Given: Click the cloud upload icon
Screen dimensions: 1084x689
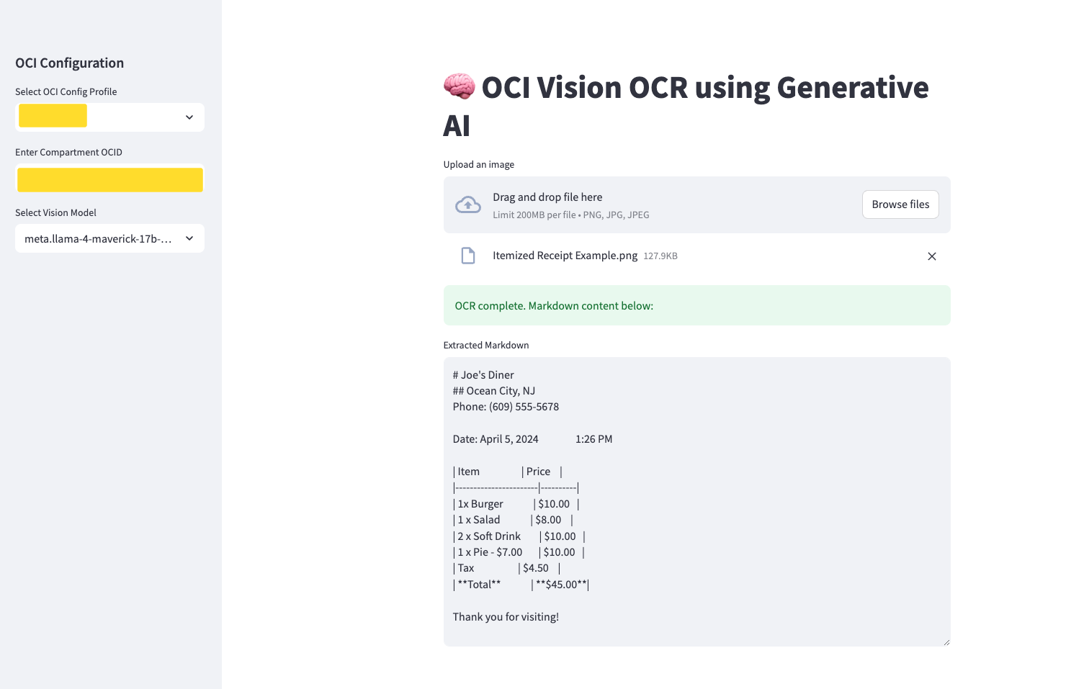Looking at the screenshot, I should click(x=468, y=205).
